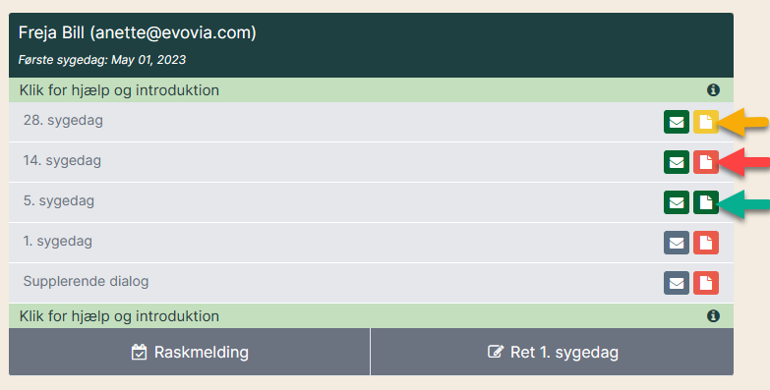This screenshot has height=390, width=770.
Task: Click the bottom info circle icon
Action: (x=713, y=315)
